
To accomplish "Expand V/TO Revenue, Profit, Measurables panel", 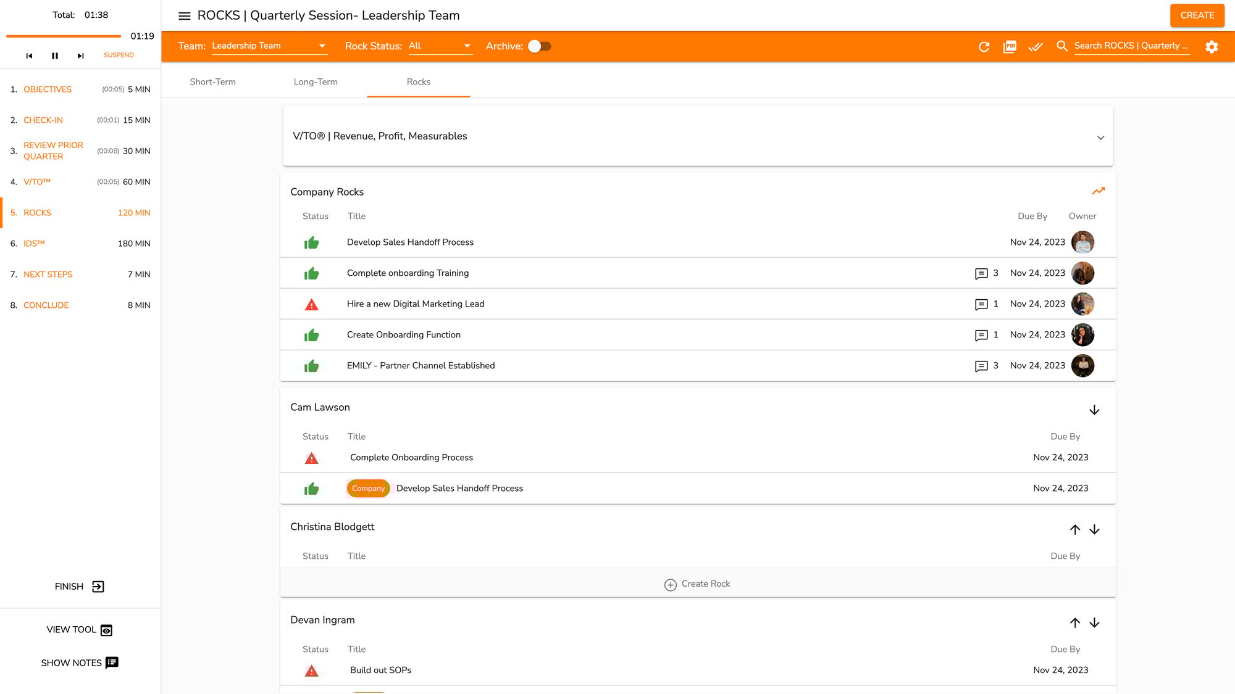I will [1100, 138].
